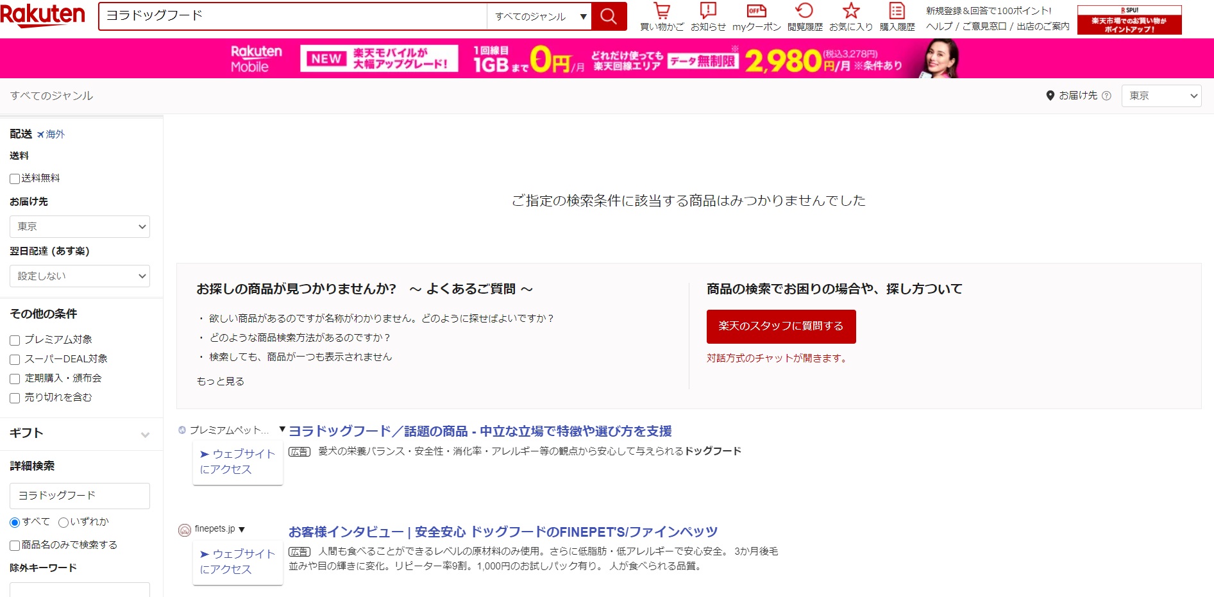1214x597 pixels.
Task: Open the 翌日配達 設定しない dropdown
Action: [80, 276]
